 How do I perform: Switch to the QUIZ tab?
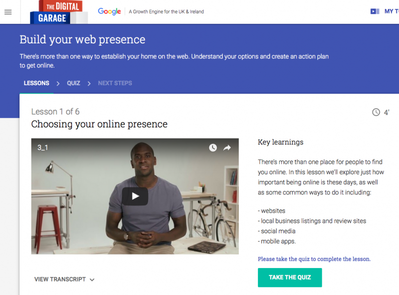click(x=73, y=83)
